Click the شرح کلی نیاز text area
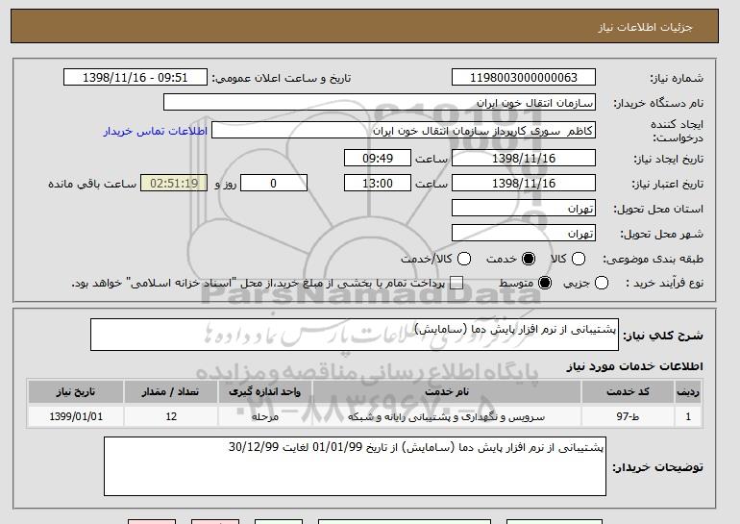This screenshot has height=524, width=740. pyautogui.click(x=355, y=335)
